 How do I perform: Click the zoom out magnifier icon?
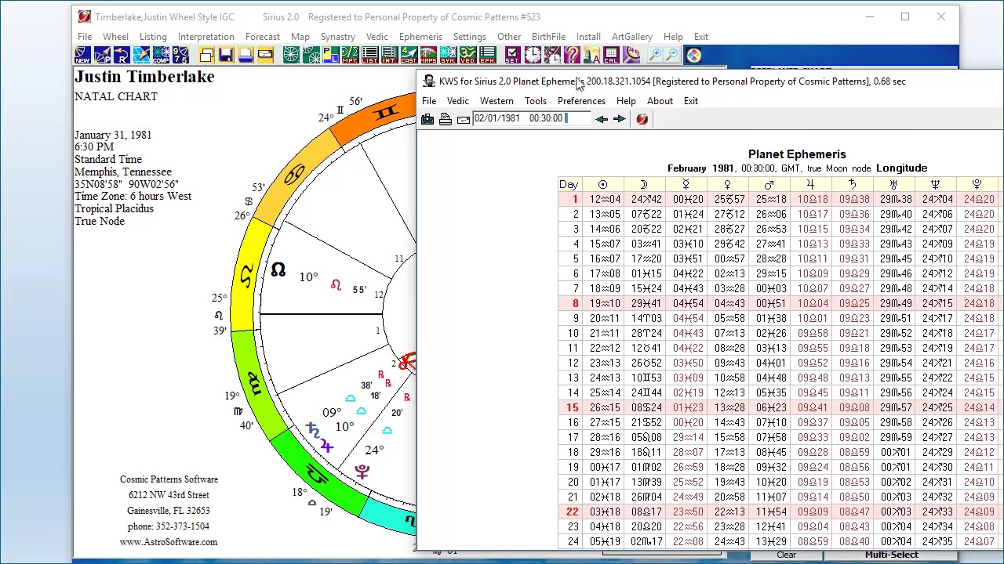[x=671, y=56]
